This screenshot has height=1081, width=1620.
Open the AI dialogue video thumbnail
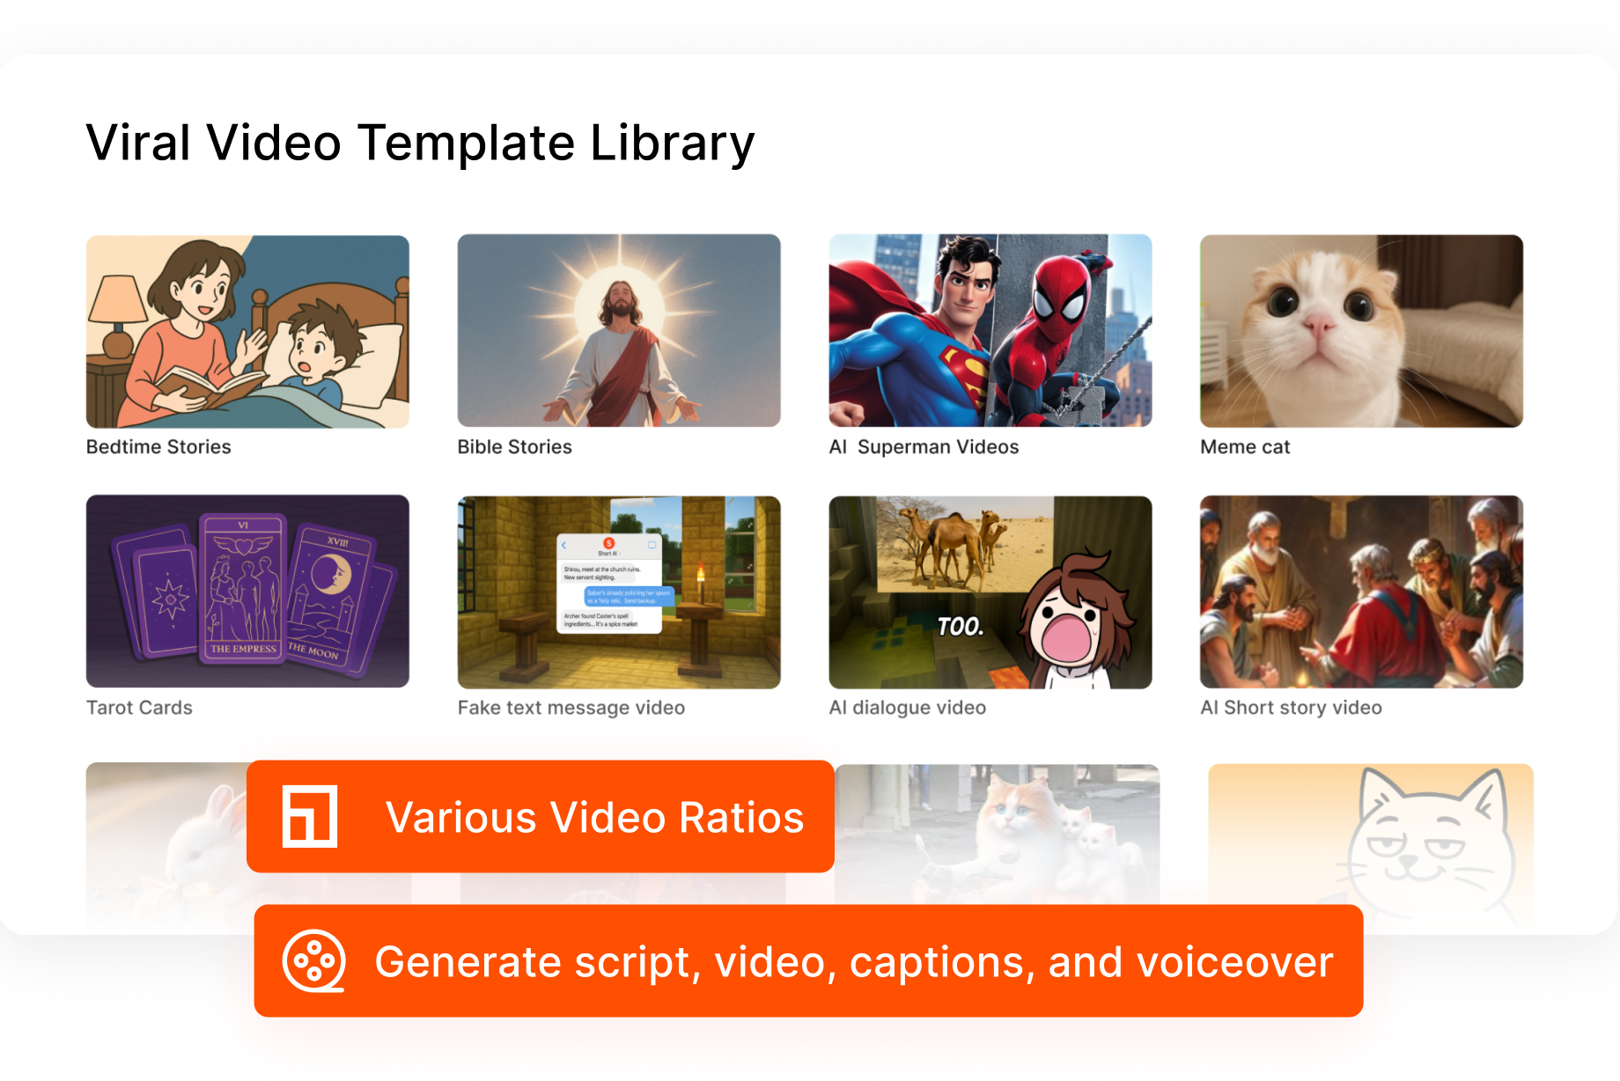click(990, 592)
